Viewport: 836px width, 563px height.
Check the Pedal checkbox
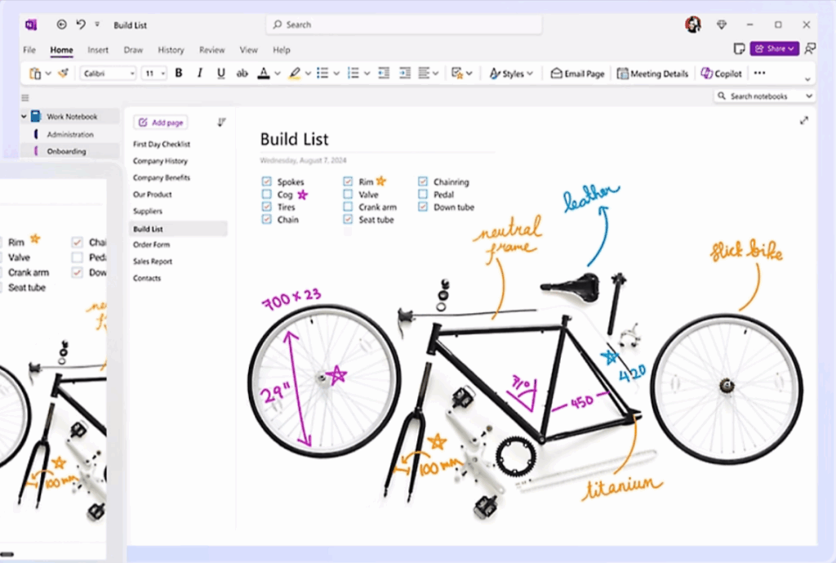(x=422, y=194)
